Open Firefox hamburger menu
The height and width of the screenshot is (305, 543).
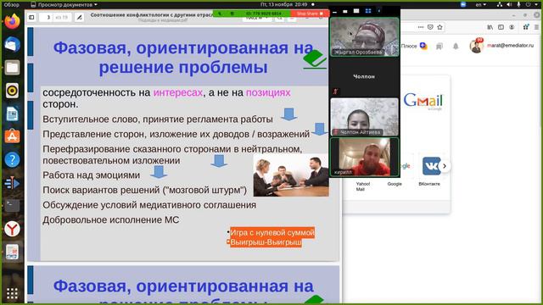537,27
